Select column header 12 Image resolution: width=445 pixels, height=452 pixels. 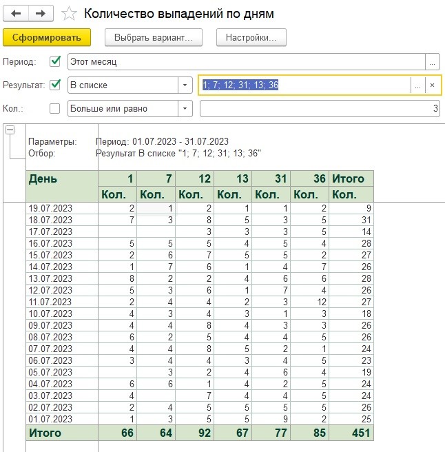tap(194, 178)
